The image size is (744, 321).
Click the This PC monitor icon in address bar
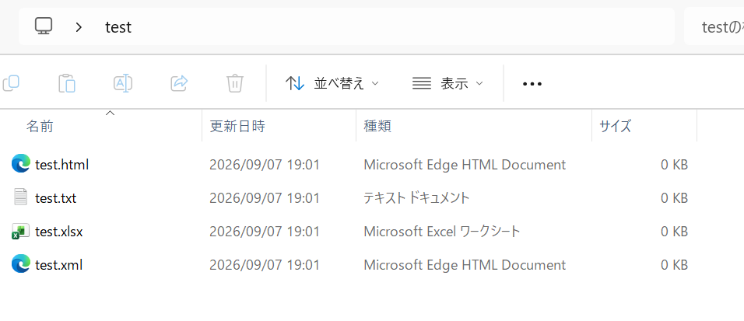[43, 26]
